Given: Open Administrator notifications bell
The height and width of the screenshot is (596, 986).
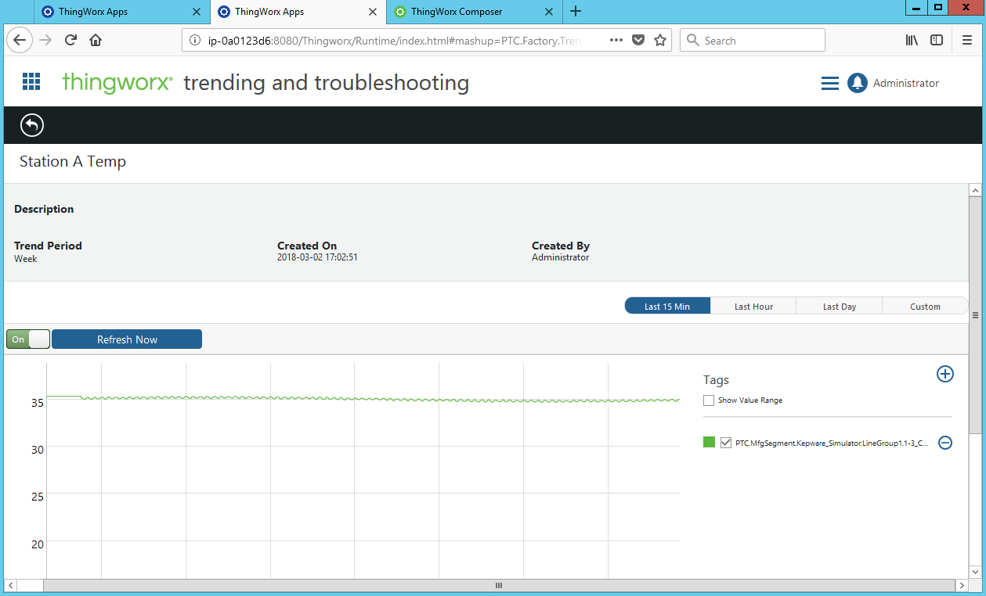Looking at the screenshot, I should point(856,82).
